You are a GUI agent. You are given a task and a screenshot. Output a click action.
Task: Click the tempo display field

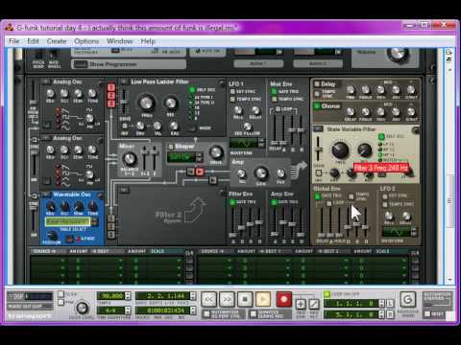point(110,296)
